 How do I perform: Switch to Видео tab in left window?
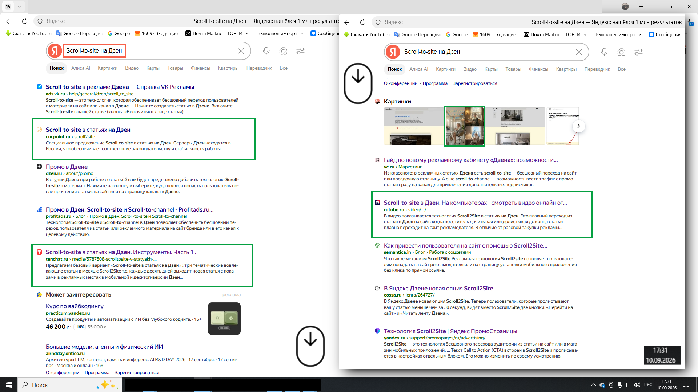132,68
